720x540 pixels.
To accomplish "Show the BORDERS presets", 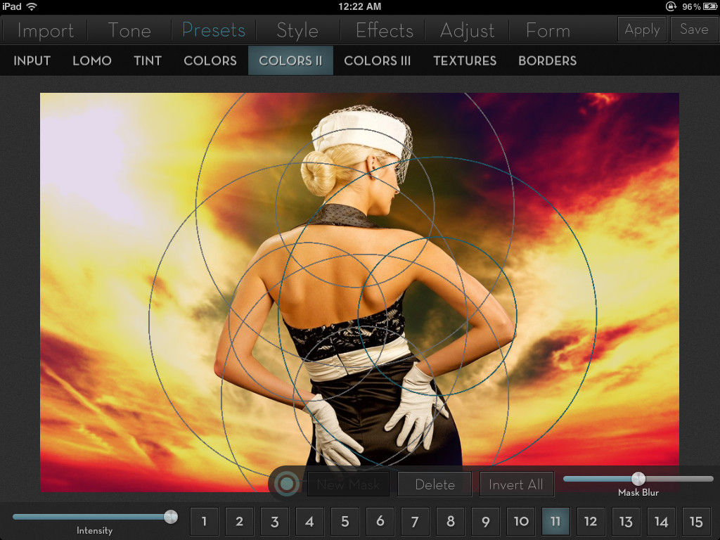I will click(x=547, y=60).
